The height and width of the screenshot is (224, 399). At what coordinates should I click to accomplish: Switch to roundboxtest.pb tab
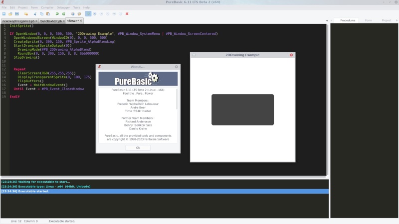coord(51,21)
